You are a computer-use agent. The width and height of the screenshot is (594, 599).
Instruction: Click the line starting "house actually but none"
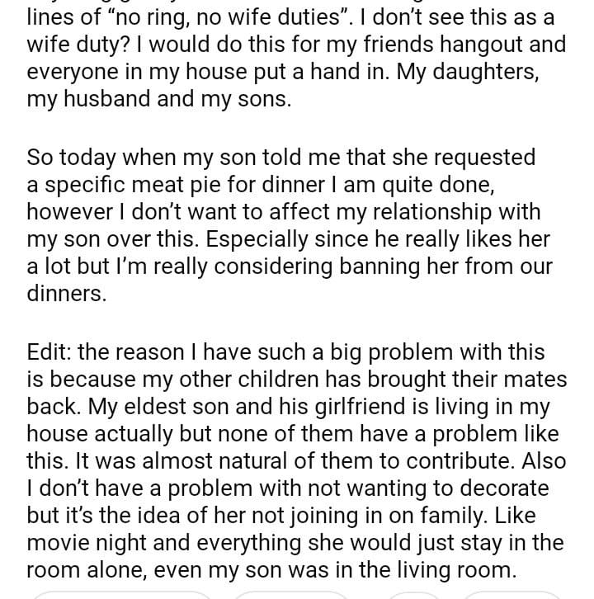pos(292,434)
